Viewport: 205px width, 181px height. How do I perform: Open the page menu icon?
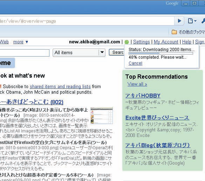pos(190,21)
